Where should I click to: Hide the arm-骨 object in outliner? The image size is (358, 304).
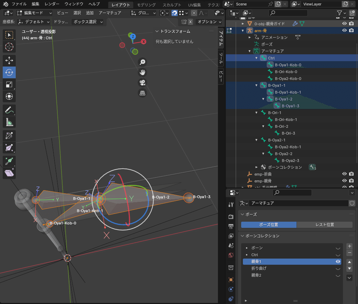[344, 30]
